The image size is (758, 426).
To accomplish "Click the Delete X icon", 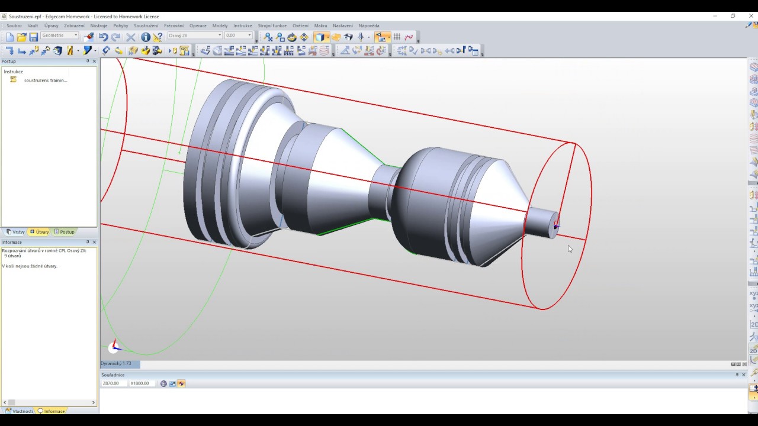I will tap(130, 37).
